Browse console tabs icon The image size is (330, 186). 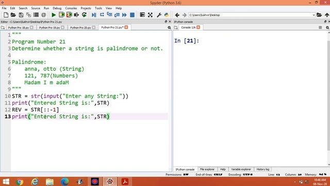[x=176, y=27]
